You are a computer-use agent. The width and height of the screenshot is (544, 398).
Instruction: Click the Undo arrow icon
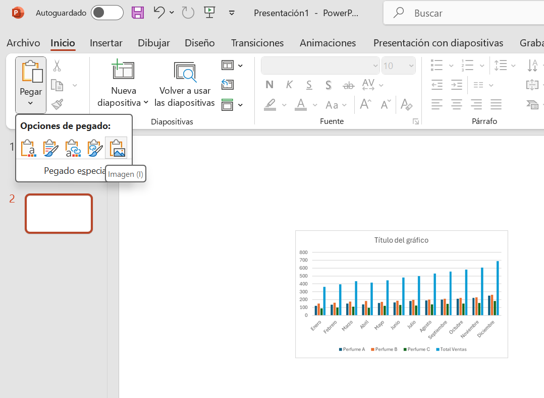(159, 13)
